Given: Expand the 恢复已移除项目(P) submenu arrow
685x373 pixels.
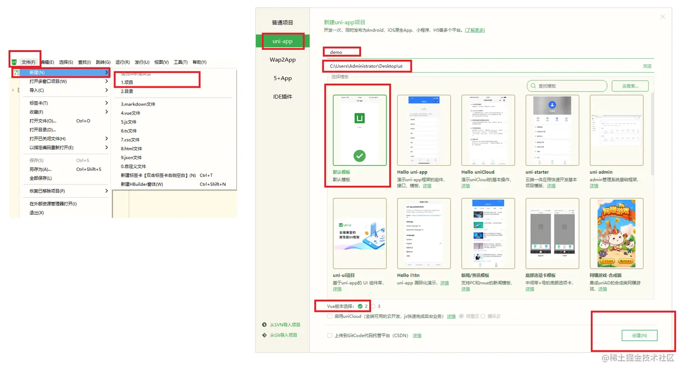Looking at the screenshot, I should [106, 191].
